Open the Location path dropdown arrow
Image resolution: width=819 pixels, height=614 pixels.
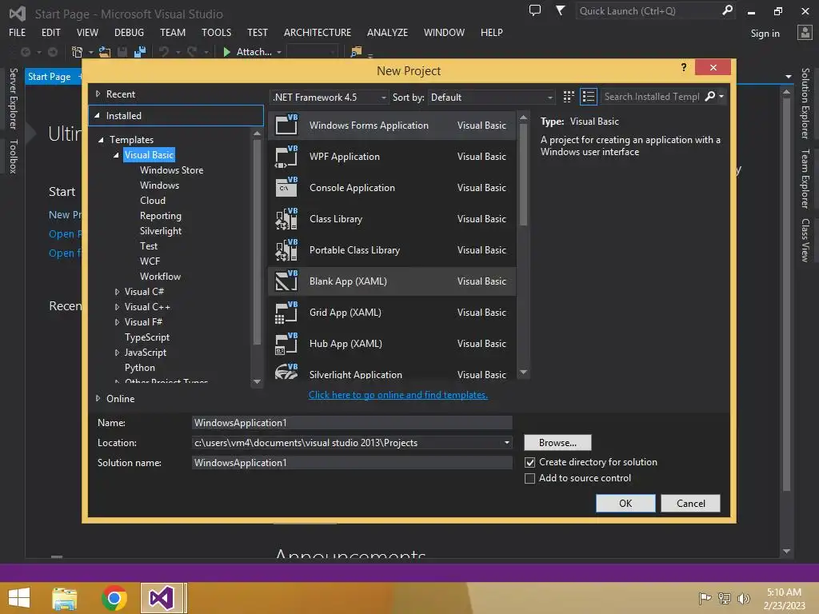[x=506, y=443]
